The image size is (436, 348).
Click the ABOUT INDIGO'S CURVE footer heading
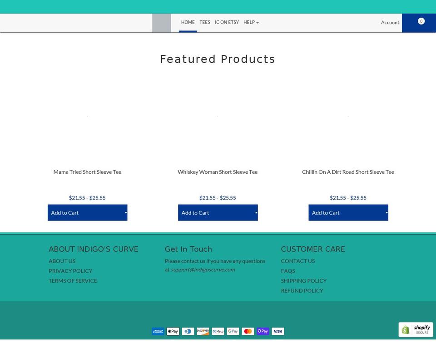click(94, 249)
